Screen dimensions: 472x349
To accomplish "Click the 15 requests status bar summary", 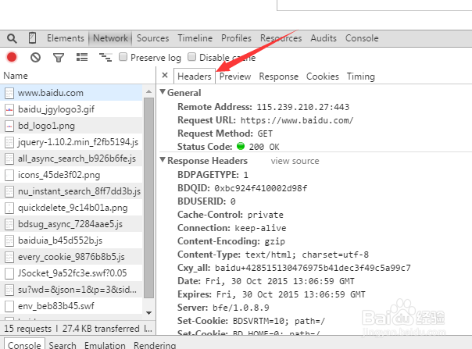I will coord(27,329).
